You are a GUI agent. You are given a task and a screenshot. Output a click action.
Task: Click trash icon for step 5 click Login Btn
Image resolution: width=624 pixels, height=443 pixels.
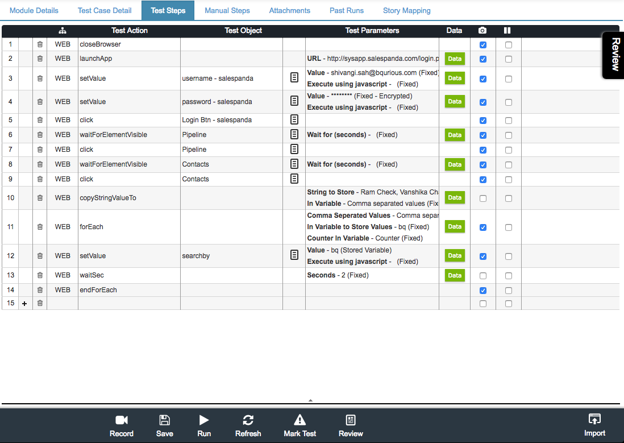pos(40,120)
